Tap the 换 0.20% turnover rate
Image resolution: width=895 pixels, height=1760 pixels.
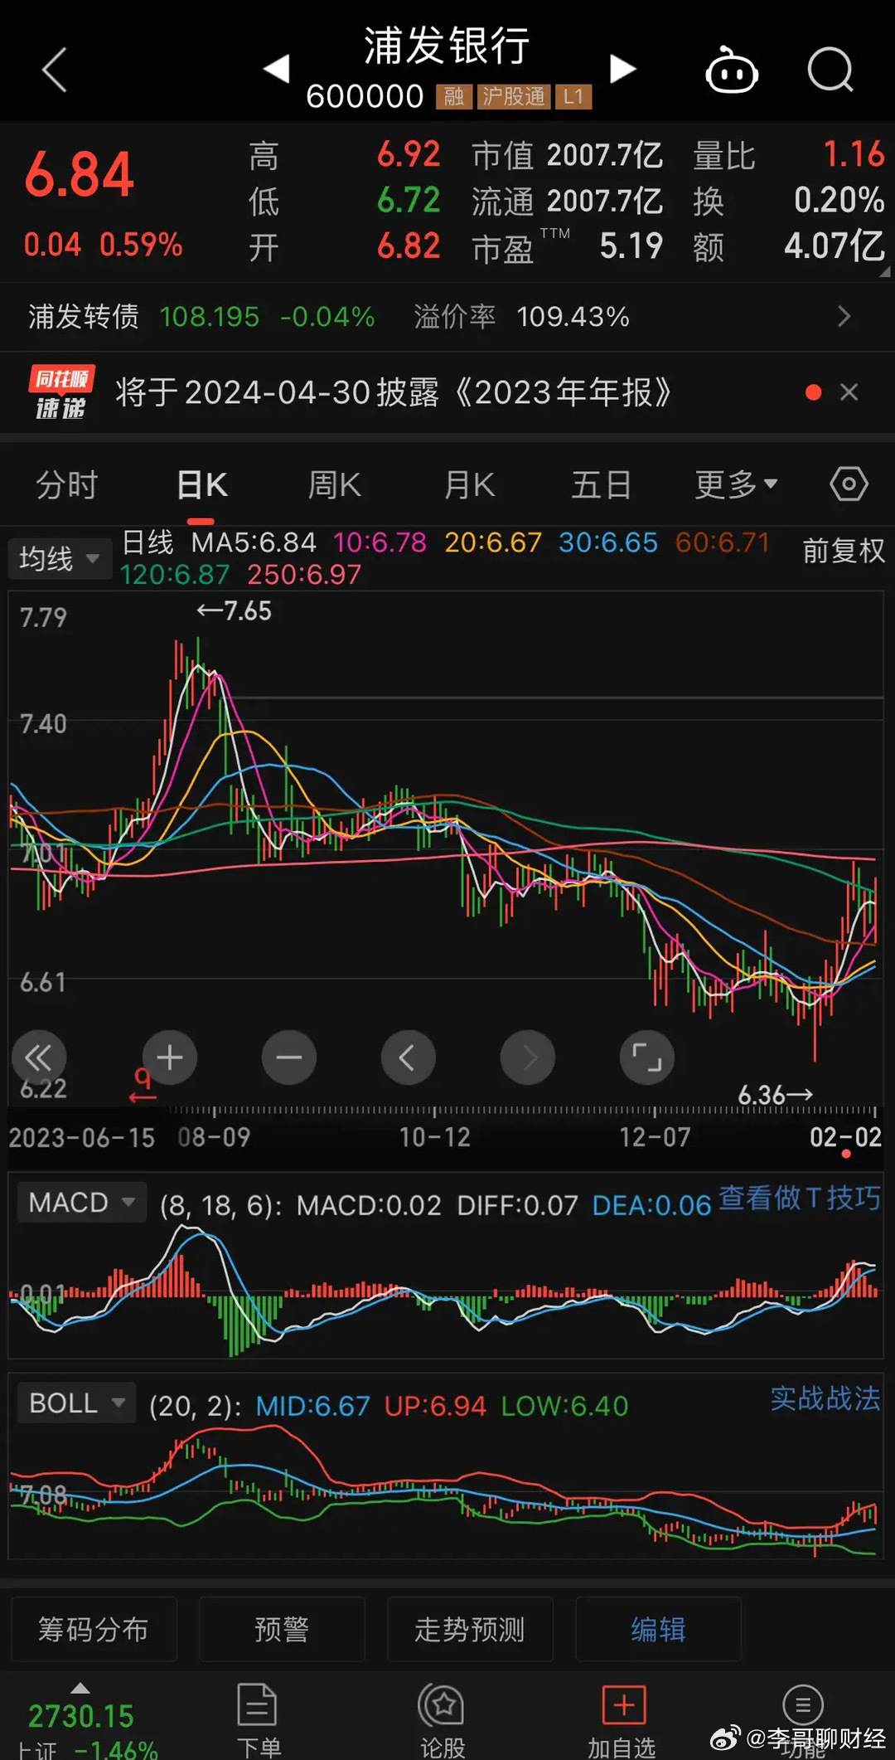tap(839, 200)
